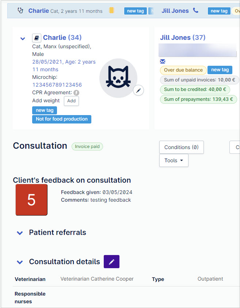The width and height of the screenshot is (240, 308).
Task: Click the envelope email icon
Action: click(163, 61)
